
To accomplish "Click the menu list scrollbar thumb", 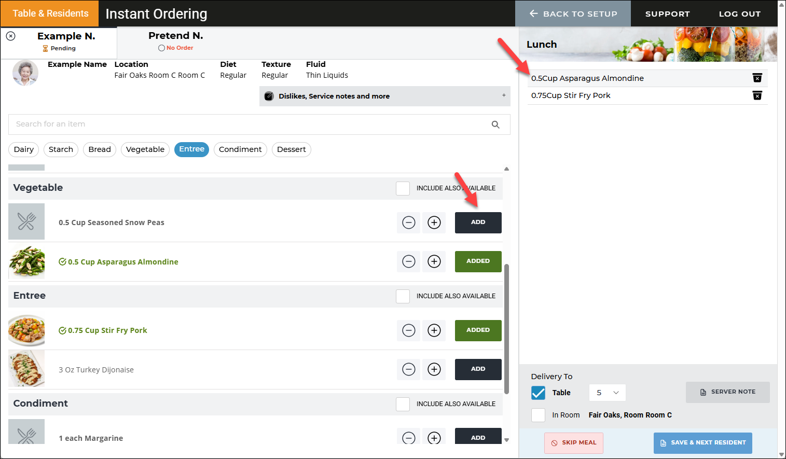I will tap(506, 329).
